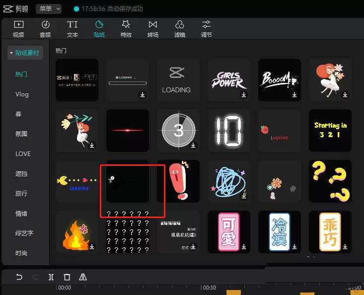The height and width of the screenshot is (295, 364).
Task: Click the undo arrow in timeline toolbar
Action: (x=19, y=277)
